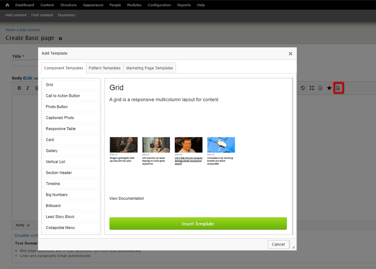Screen dimensions: 376x269
Task: Select the Photo Button template
Action: tap(72, 107)
